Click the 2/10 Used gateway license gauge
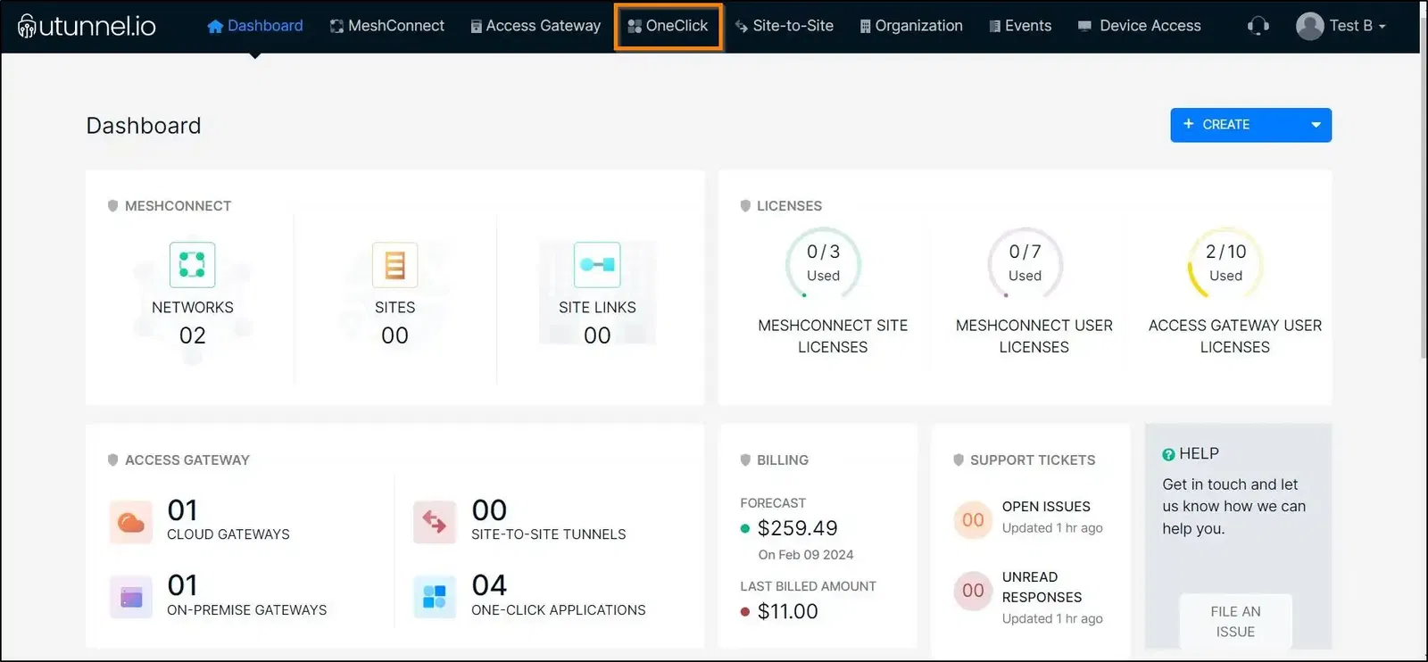 coord(1225,263)
